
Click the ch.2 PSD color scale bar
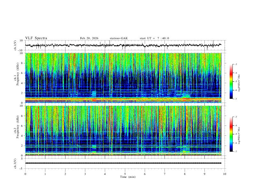[x=231, y=134]
